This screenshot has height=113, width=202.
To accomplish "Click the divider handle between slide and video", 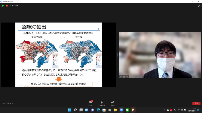I will [x=117, y=55].
